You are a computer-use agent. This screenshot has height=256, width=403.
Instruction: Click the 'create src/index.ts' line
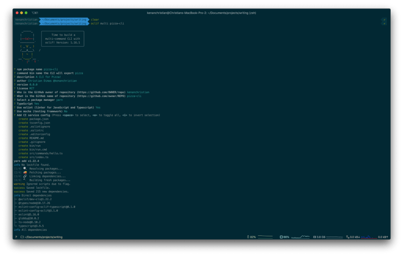33,157
